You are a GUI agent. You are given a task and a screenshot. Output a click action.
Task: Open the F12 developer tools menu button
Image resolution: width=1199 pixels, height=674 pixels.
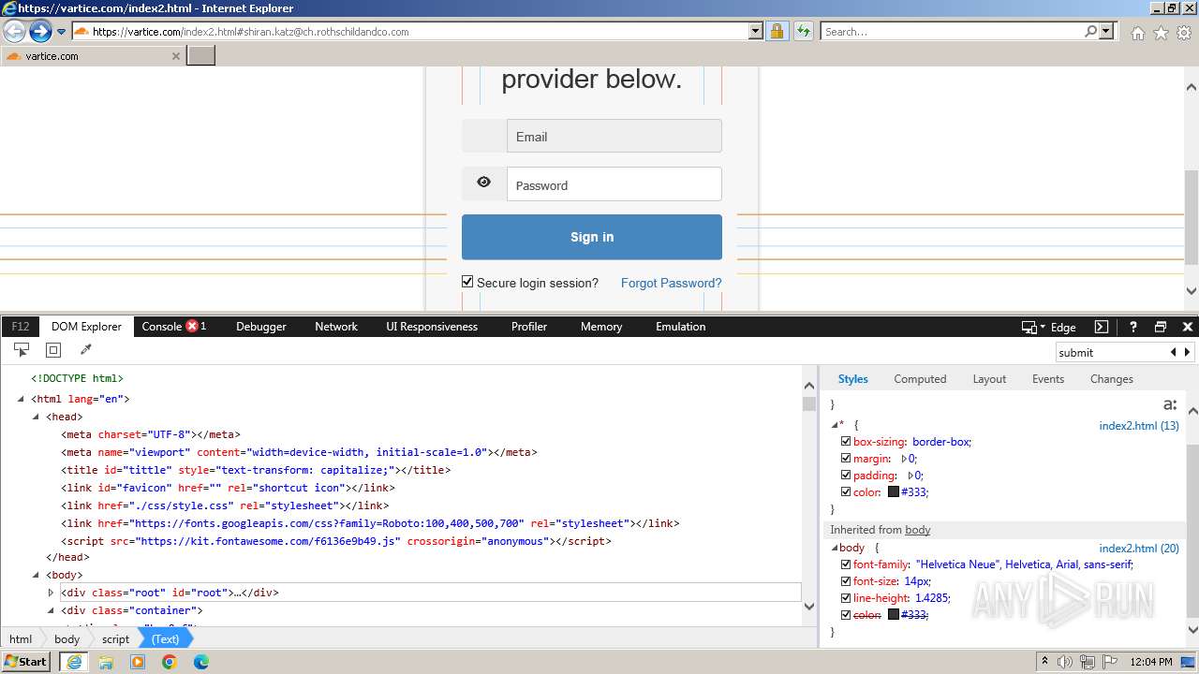pyautogui.click(x=20, y=327)
